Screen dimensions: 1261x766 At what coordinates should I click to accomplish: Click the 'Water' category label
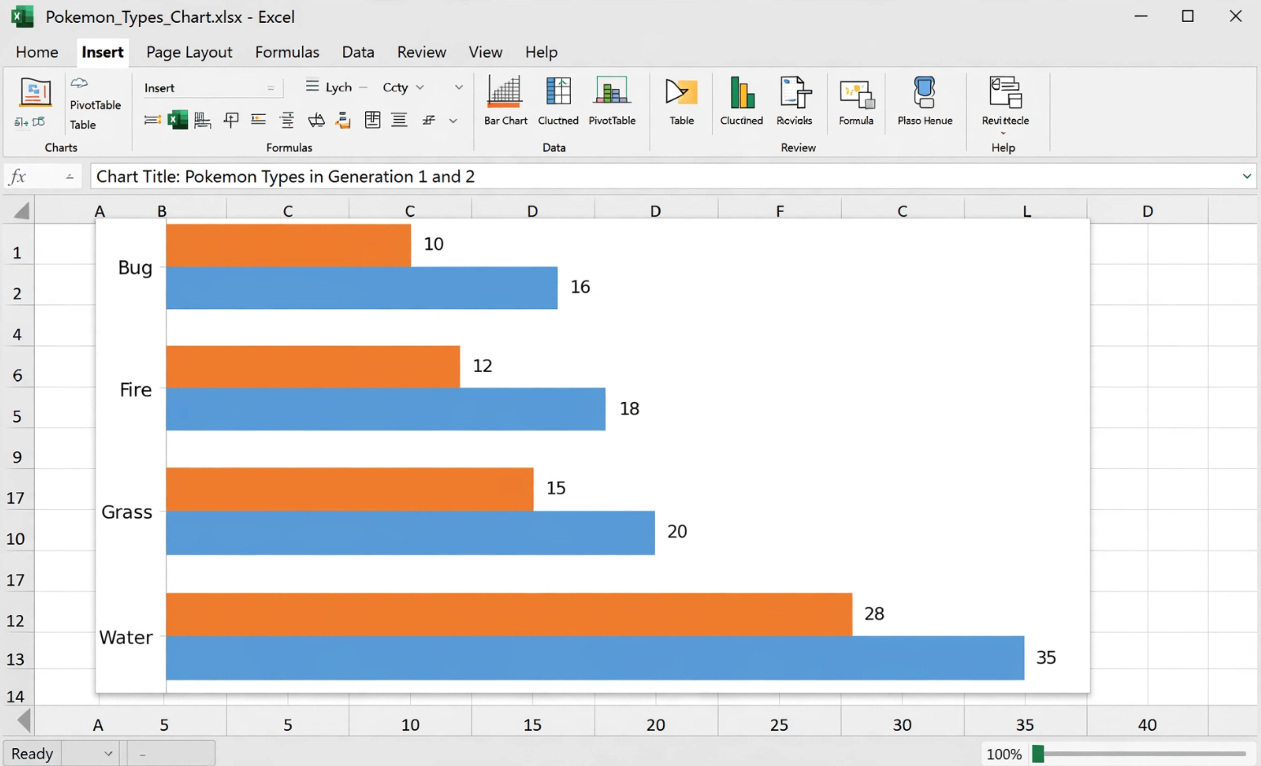pos(126,637)
